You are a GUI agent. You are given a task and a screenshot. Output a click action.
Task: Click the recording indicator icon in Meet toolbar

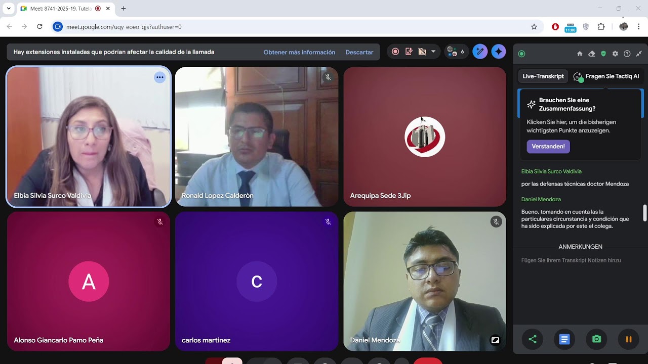point(395,52)
